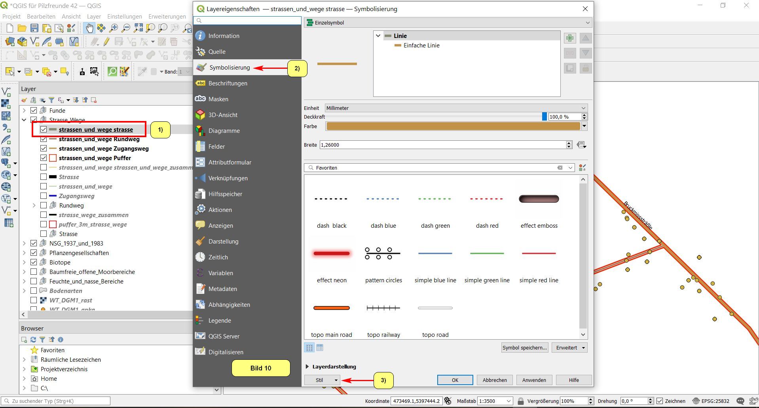Image resolution: width=759 pixels, height=408 pixels.
Task: Uncheck the strassen_und_wege Rundweg layer
Action: click(x=44, y=139)
